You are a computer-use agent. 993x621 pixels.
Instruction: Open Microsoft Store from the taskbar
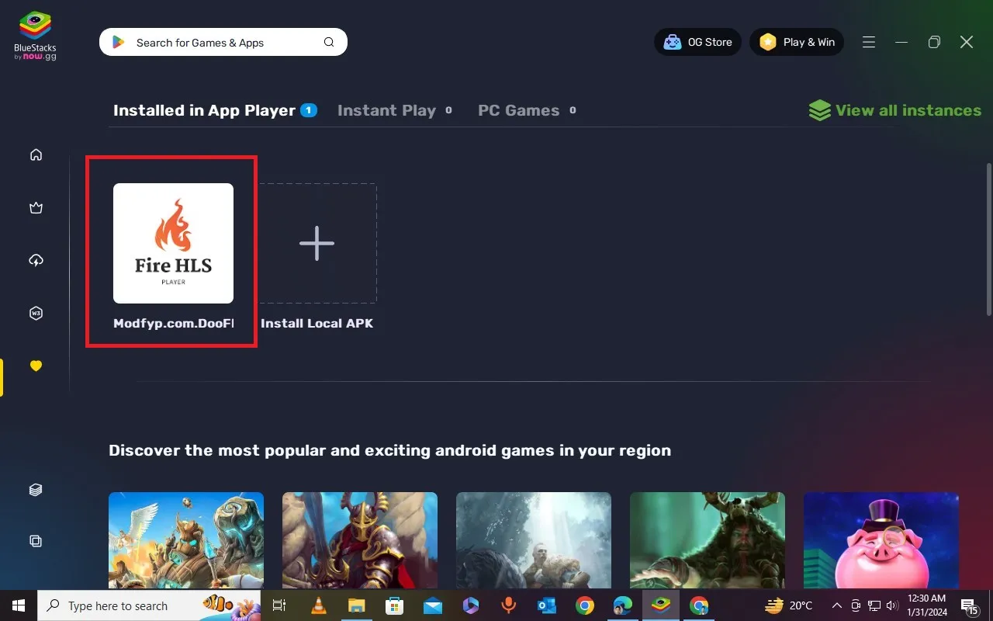(394, 605)
